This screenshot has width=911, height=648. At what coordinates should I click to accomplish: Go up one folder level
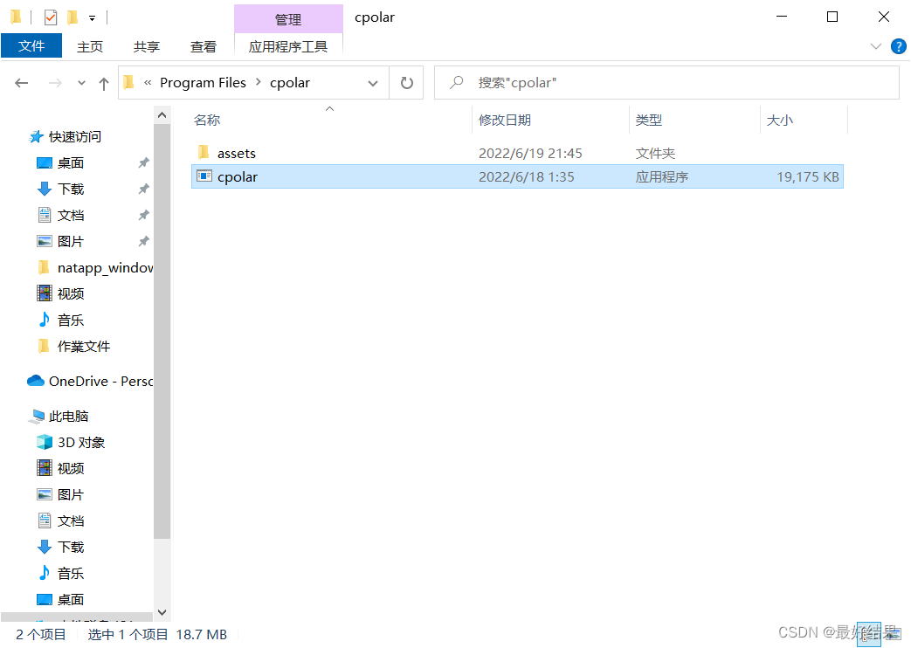pyautogui.click(x=104, y=84)
